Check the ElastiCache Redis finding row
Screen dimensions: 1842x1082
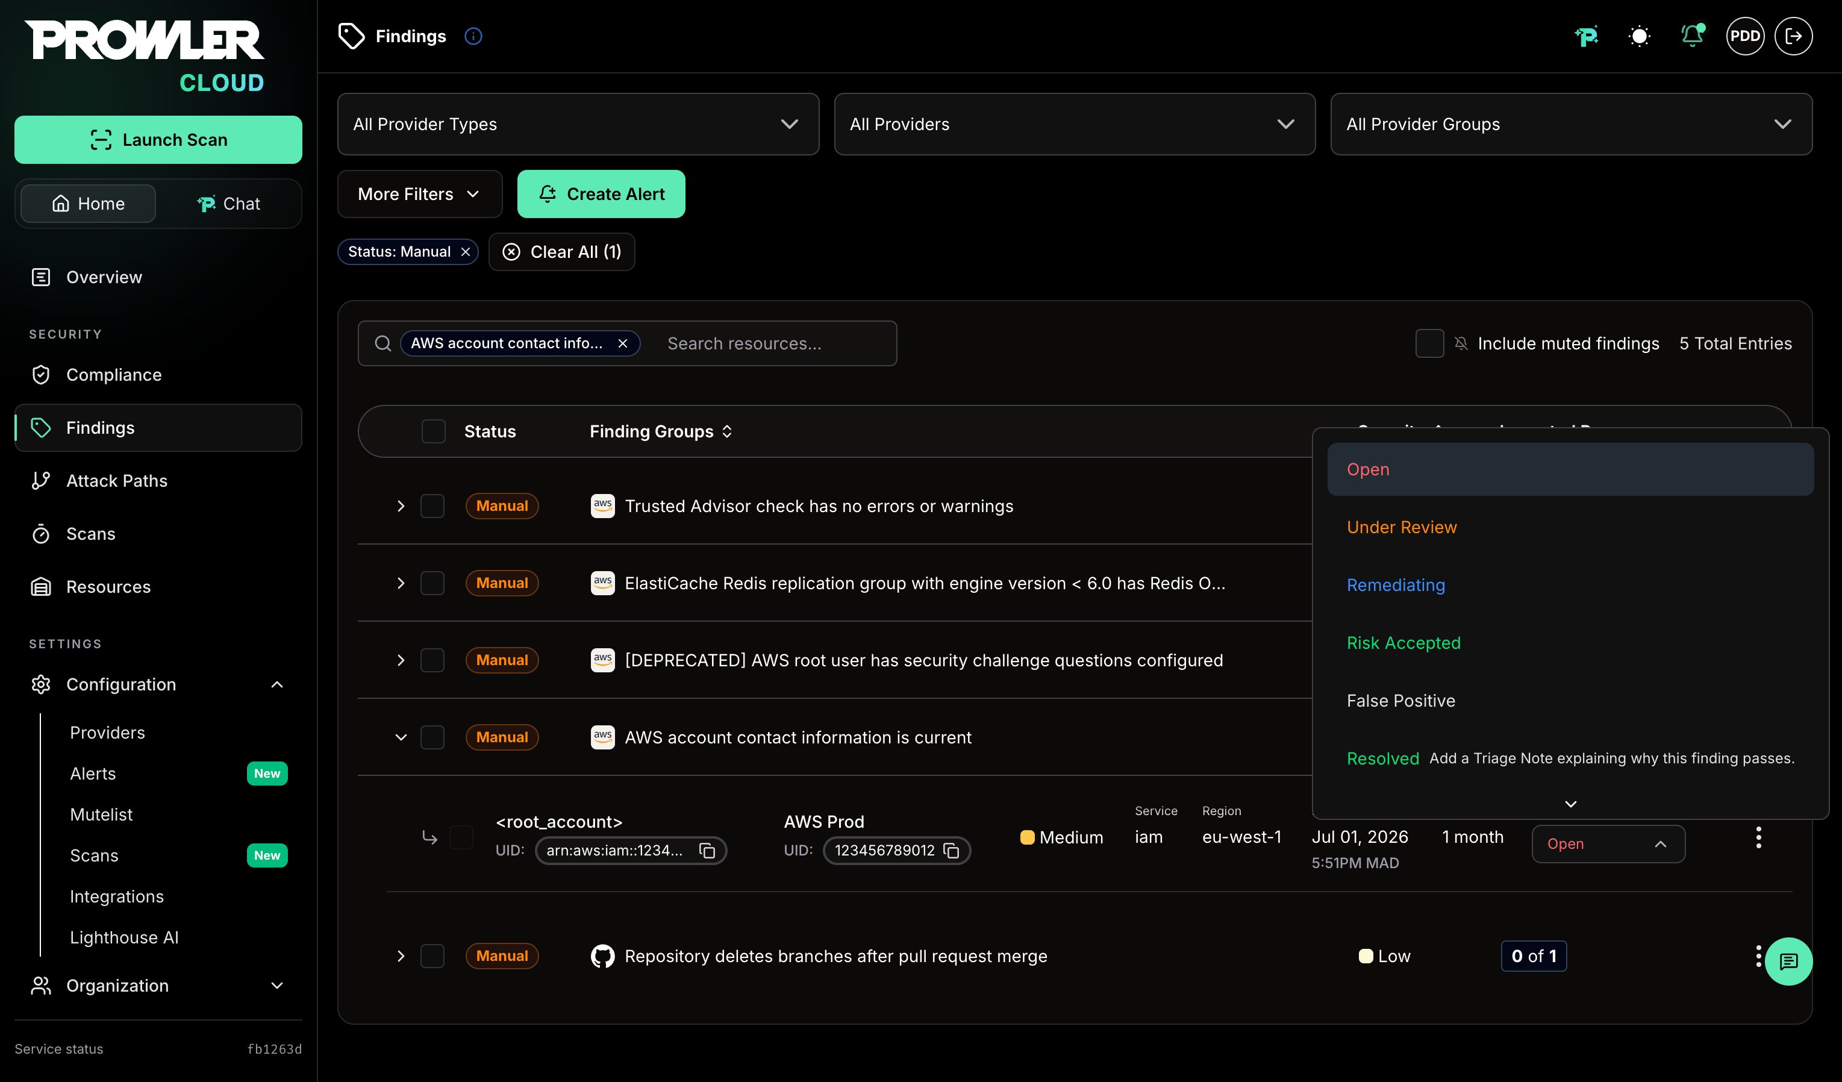pos(432,583)
